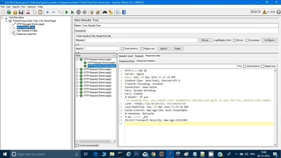The width and height of the screenshot is (281, 158).
Task: Collapse the expanded first HTTP Request result
Action: pyautogui.click(x=77, y=59)
